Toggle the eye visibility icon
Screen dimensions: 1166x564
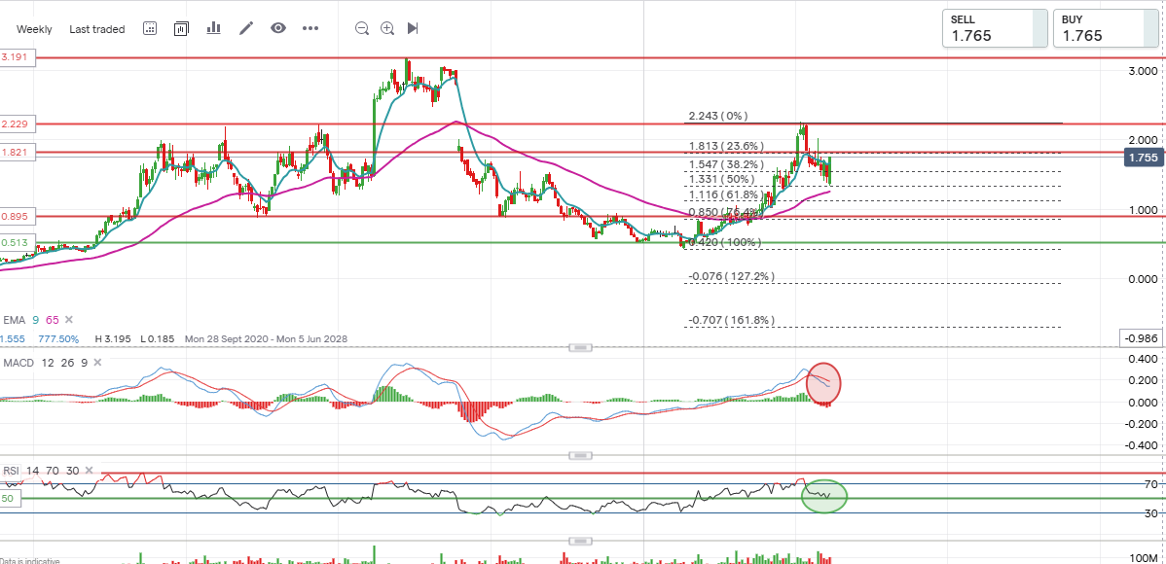[278, 28]
